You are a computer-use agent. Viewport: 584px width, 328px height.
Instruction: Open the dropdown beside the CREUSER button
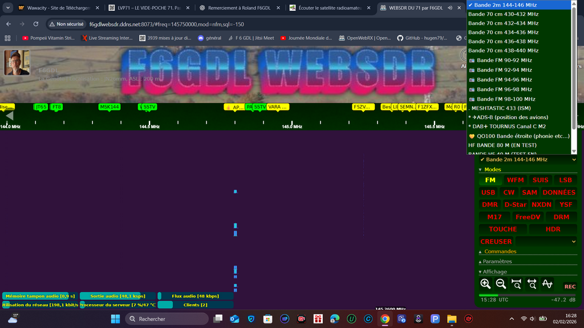(x=547, y=241)
